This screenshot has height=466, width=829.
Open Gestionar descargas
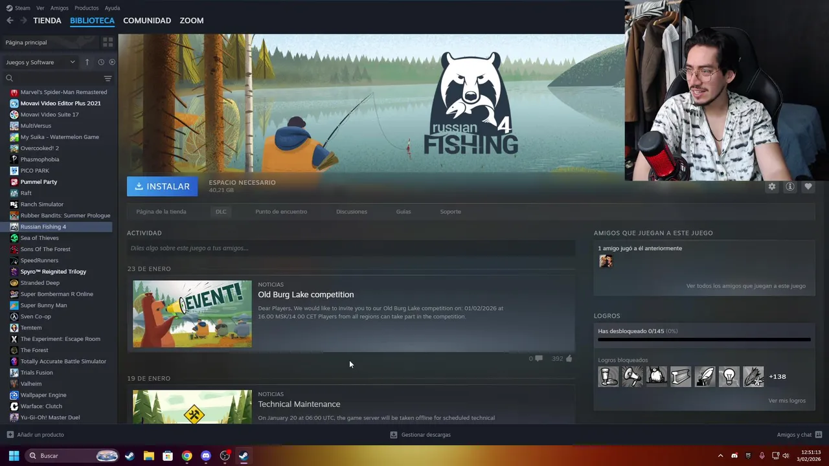(420, 434)
